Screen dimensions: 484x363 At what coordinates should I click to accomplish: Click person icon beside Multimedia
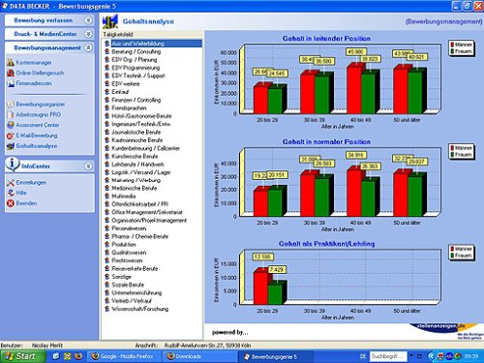pyautogui.click(x=107, y=196)
